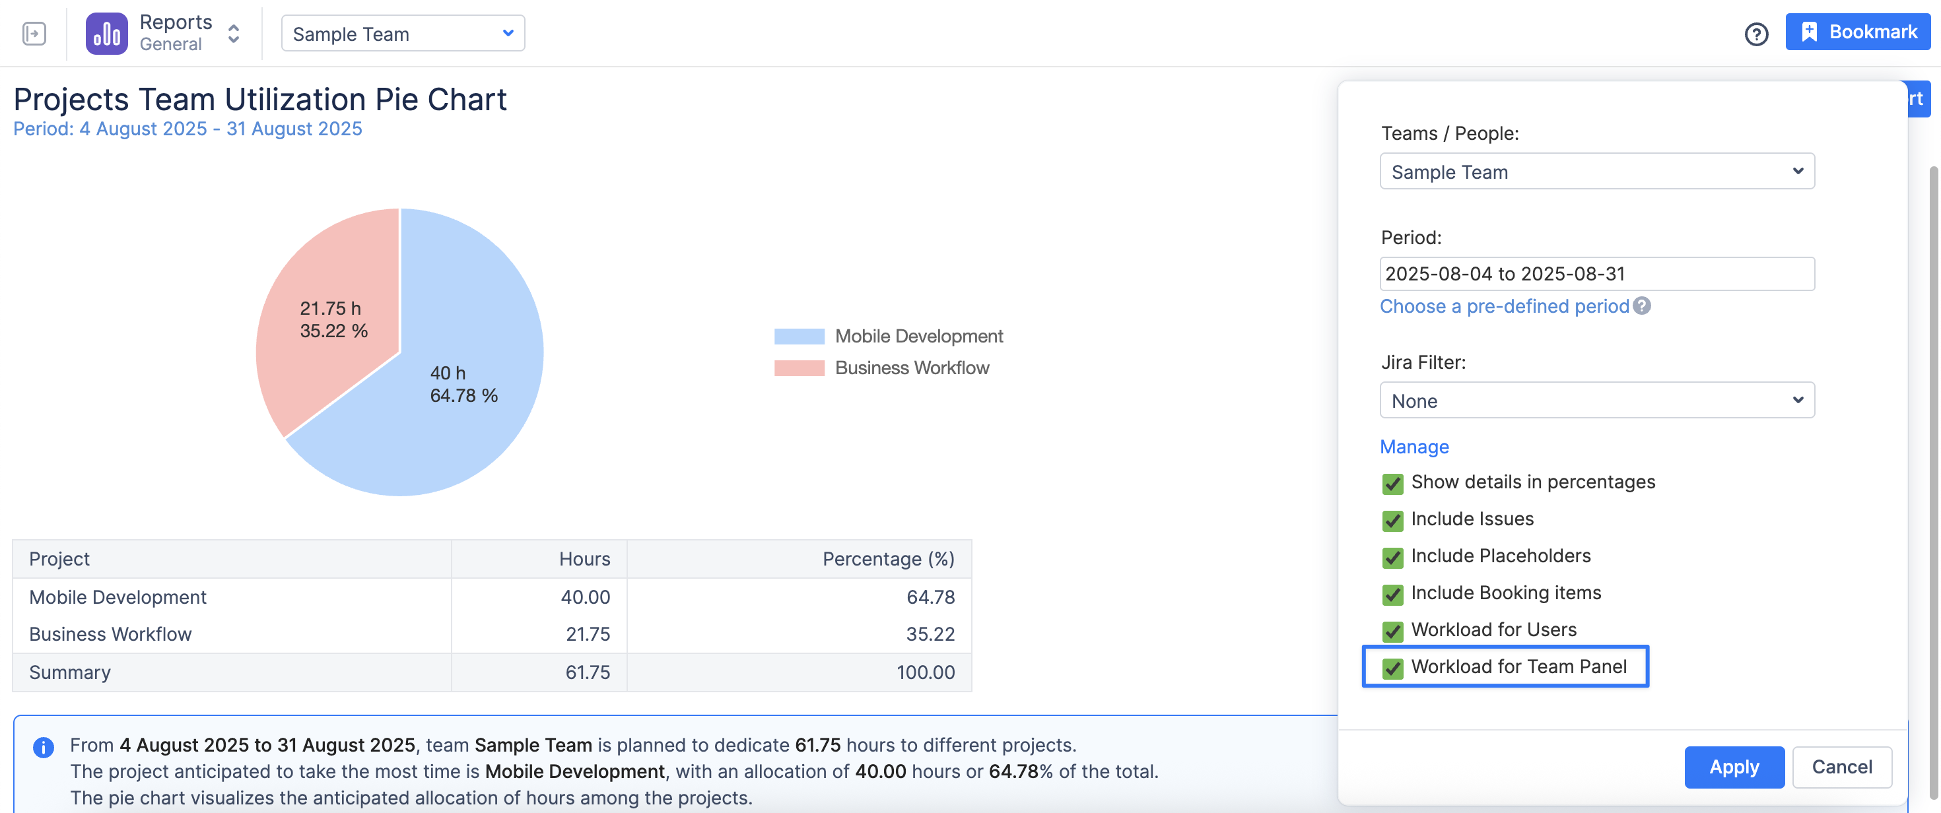Click the pre-defined period help icon
1941x813 pixels.
click(x=1642, y=306)
